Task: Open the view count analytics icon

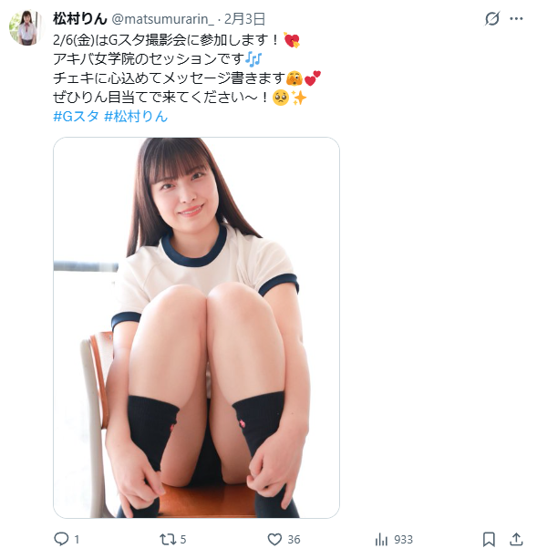Action: 381,539
